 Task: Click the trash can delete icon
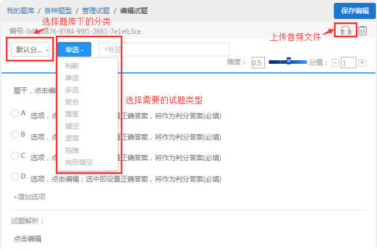pyautogui.click(x=362, y=30)
